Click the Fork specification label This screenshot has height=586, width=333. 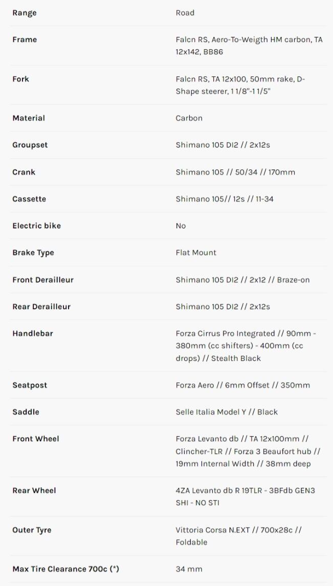[x=21, y=79]
